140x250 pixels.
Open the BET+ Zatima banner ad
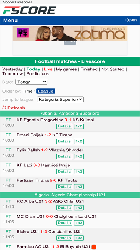coord(70,33)
